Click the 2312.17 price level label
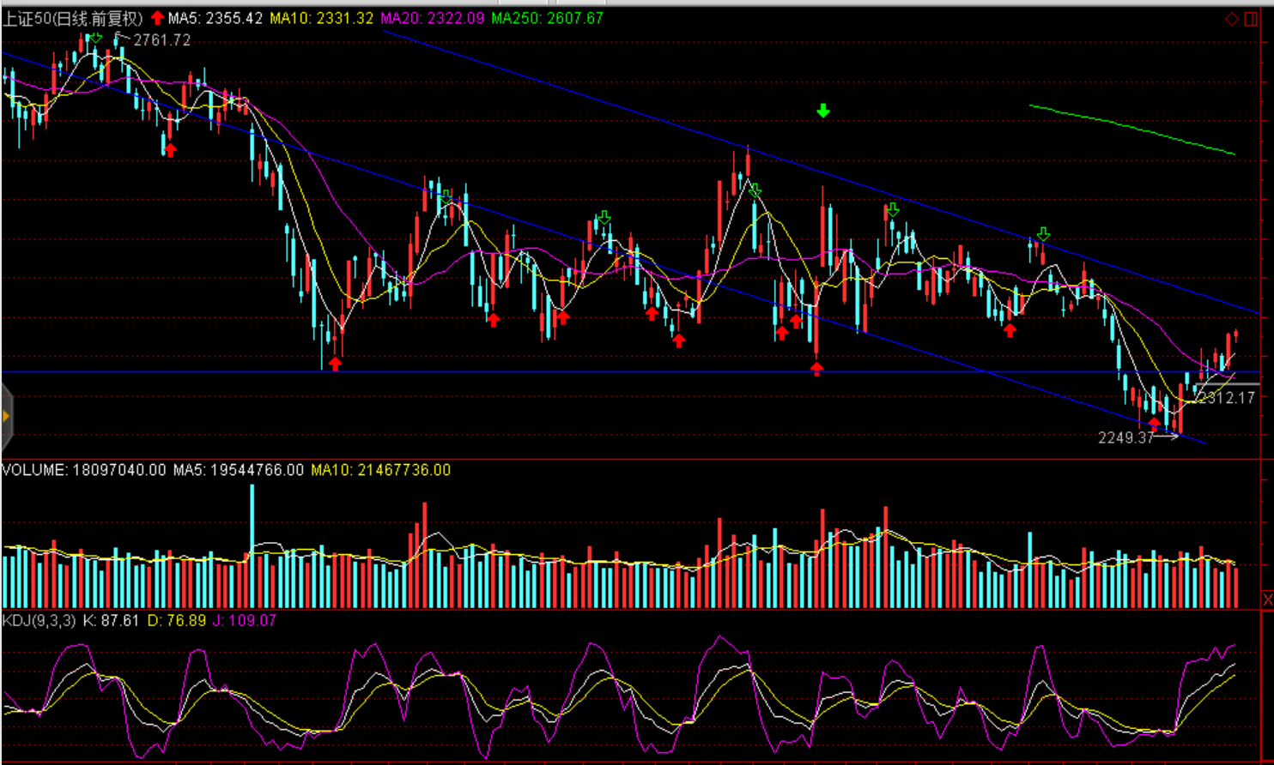Image resolution: width=1274 pixels, height=765 pixels. coord(1227,399)
